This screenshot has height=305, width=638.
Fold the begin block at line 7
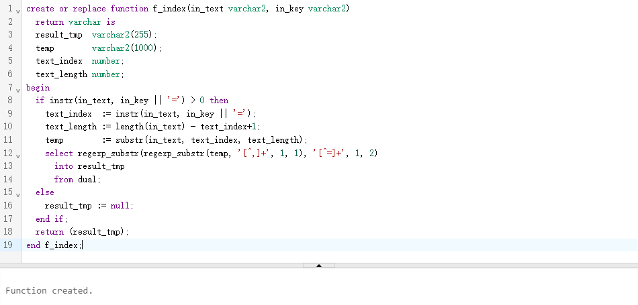(18, 88)
